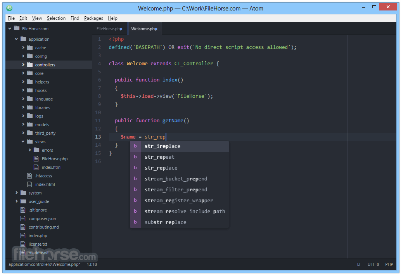Choose str_repeat from autocomplete list
Screen dimensions: 401x274
159,157
